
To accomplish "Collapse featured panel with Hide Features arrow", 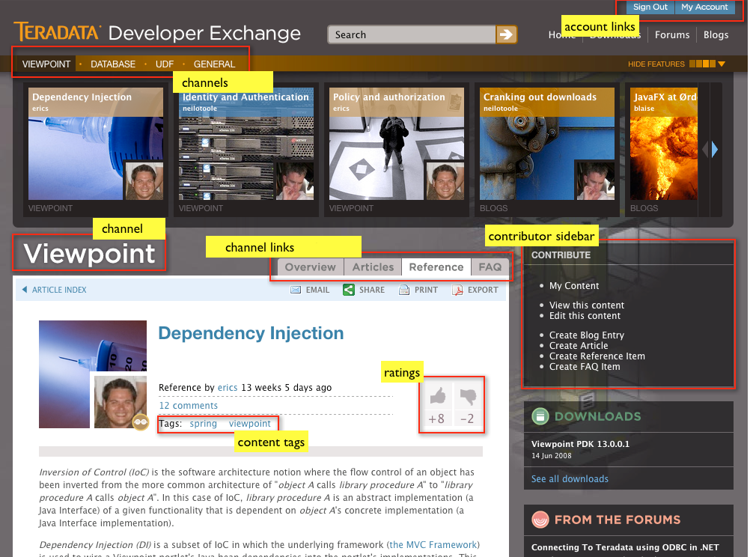I will [x=722, y=64].
